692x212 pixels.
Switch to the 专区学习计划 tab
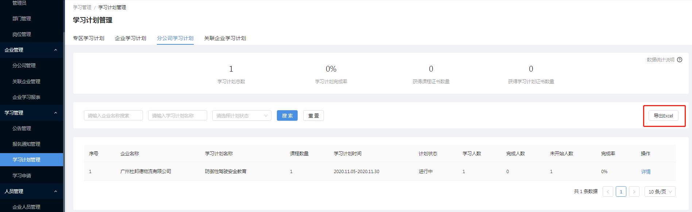point(89,38)
